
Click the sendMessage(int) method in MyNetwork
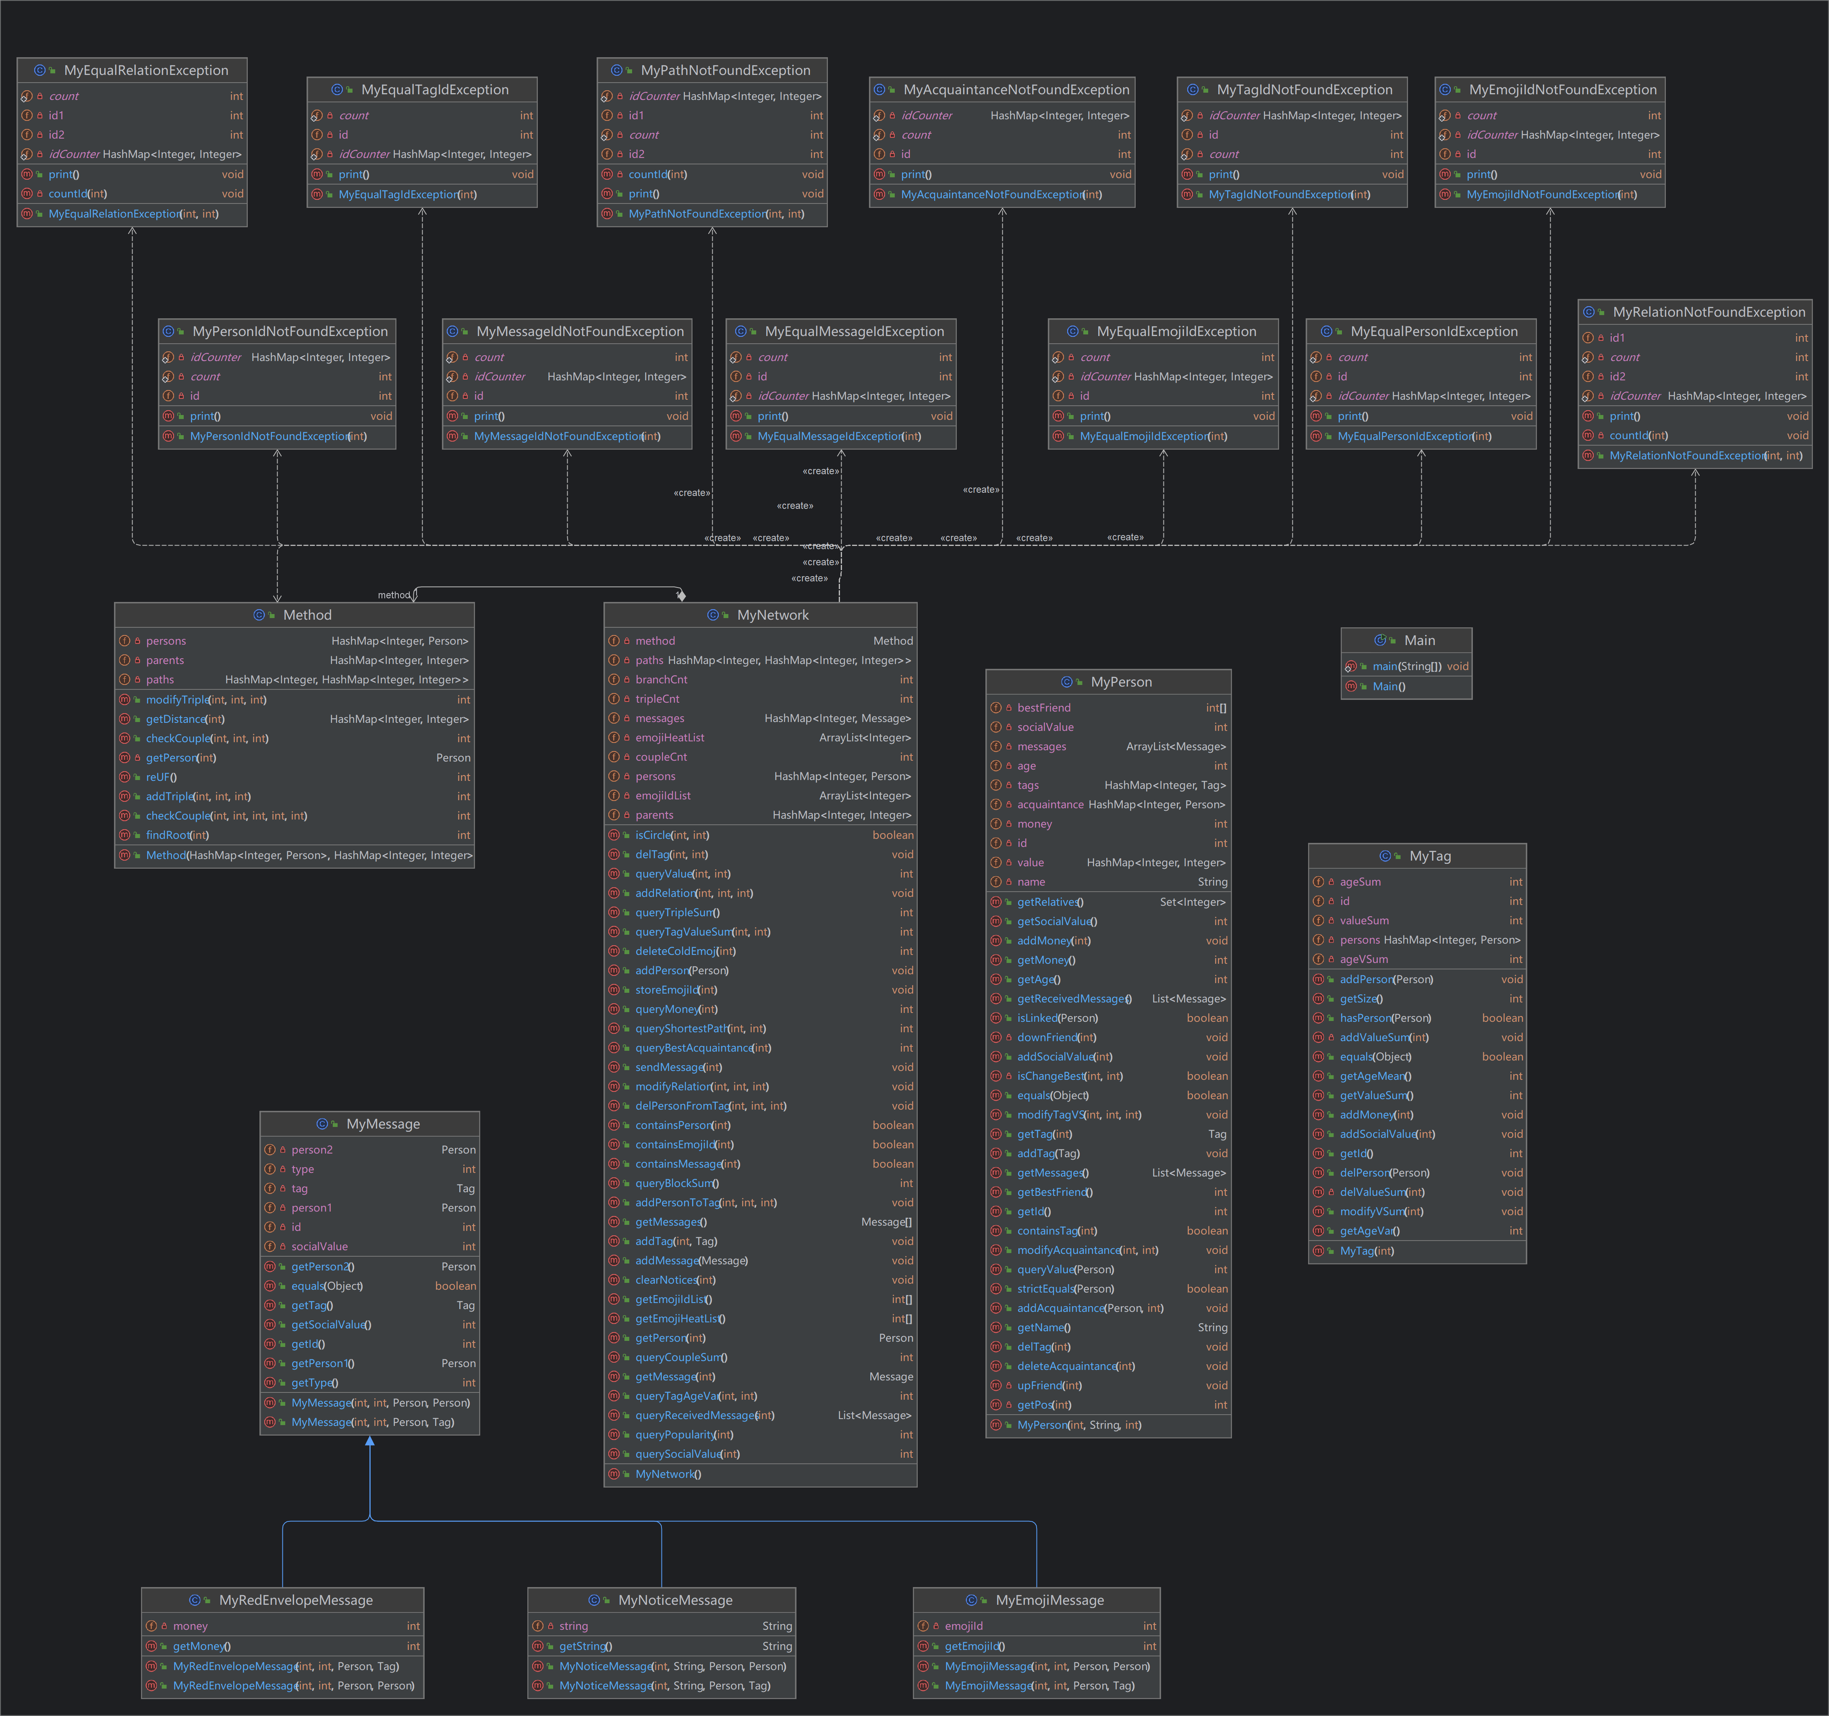[678, 1067]
